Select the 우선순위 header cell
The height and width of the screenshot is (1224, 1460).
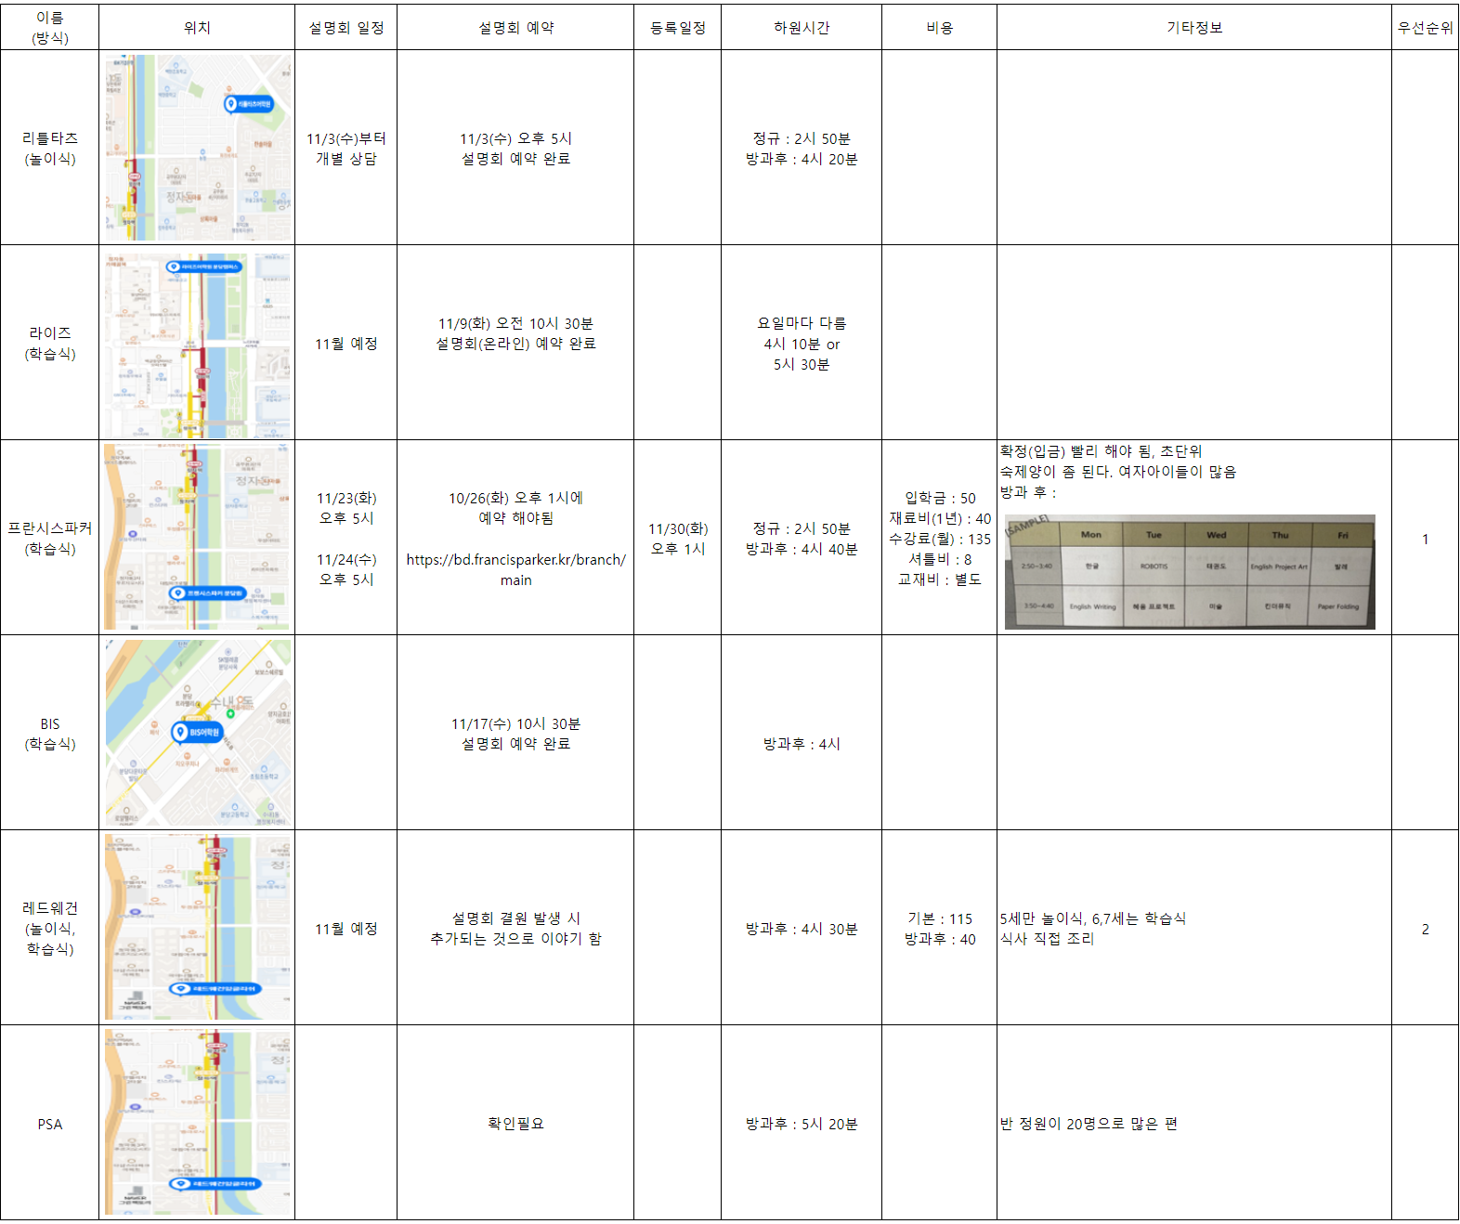point(1425,27)
